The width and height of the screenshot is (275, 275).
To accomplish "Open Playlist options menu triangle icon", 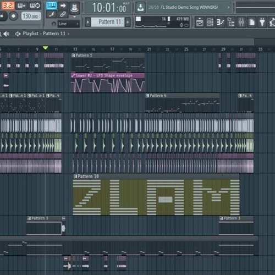I will (x=18, y=34).
